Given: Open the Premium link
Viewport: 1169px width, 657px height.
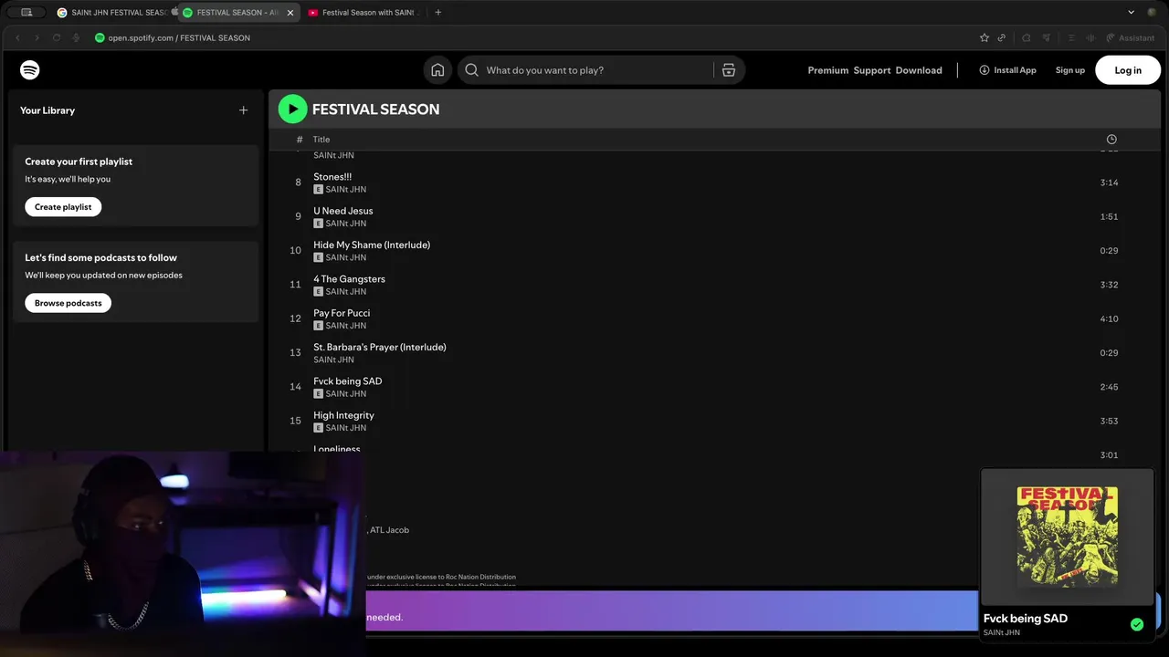Looking at the screenshot, I should [827, 70].
